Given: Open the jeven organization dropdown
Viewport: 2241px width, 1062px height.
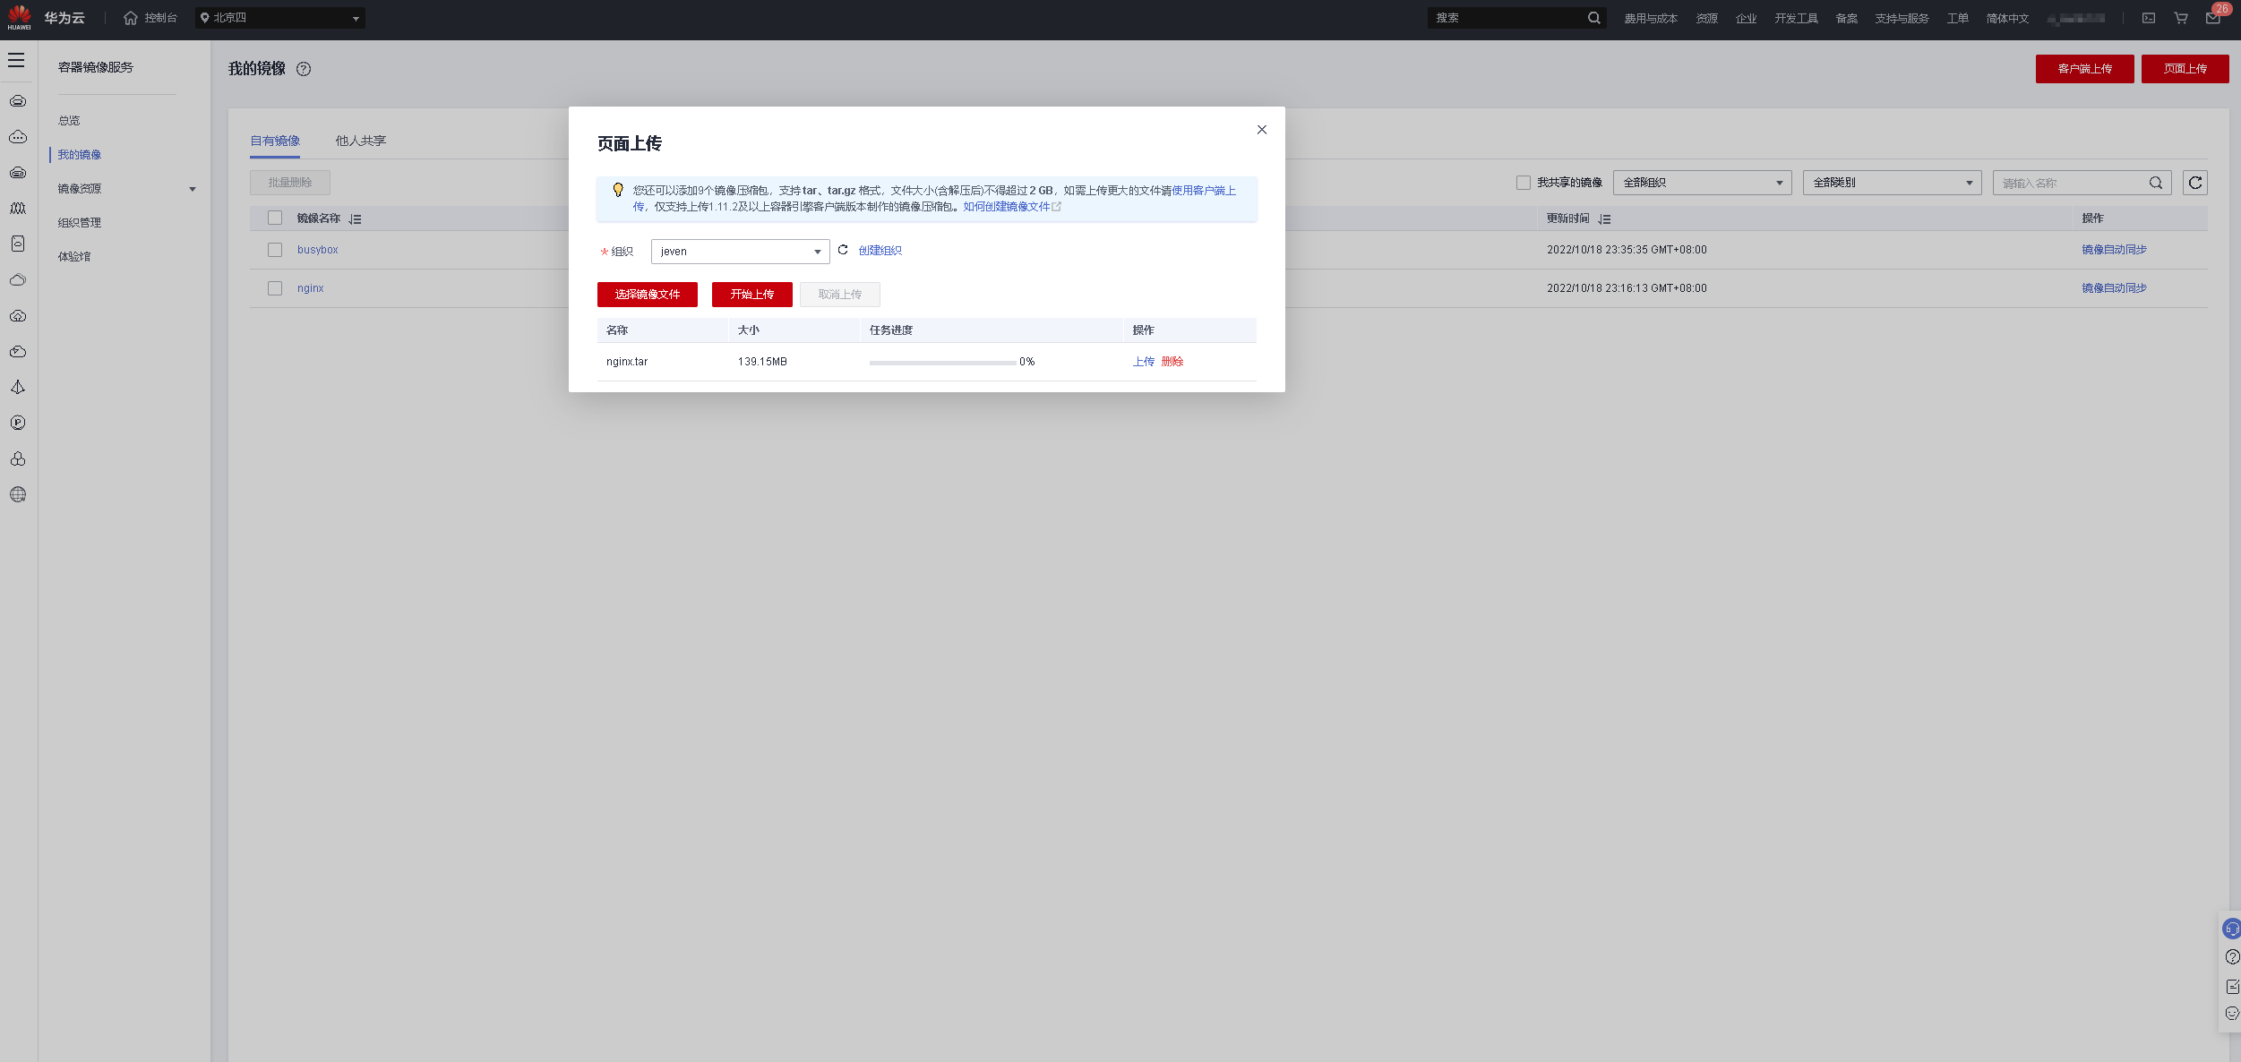Looking at the screenshot, I should (x=740, y=252).
